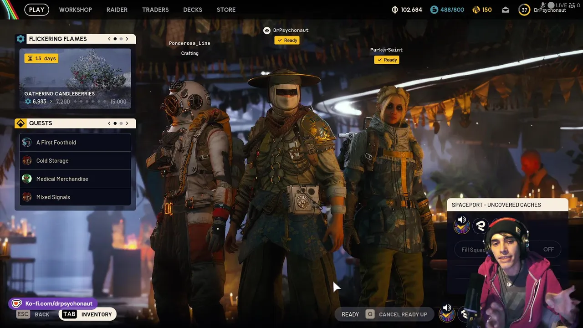Click the speaking avatar in Spaceport panel
The width and height of the screenshot is (583, 328).
coord(462,225)
